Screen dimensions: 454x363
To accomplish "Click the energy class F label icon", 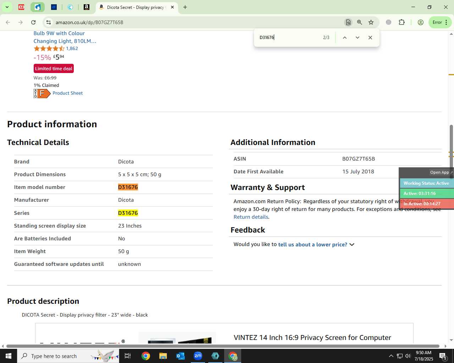I will pyautogui.click(x=42, y=93).
